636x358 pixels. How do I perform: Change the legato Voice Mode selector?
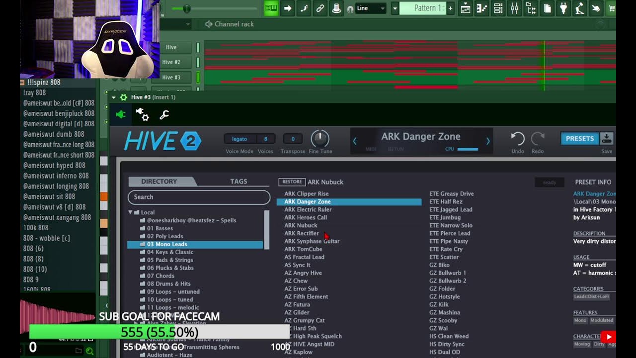click(x=239, y=139)
